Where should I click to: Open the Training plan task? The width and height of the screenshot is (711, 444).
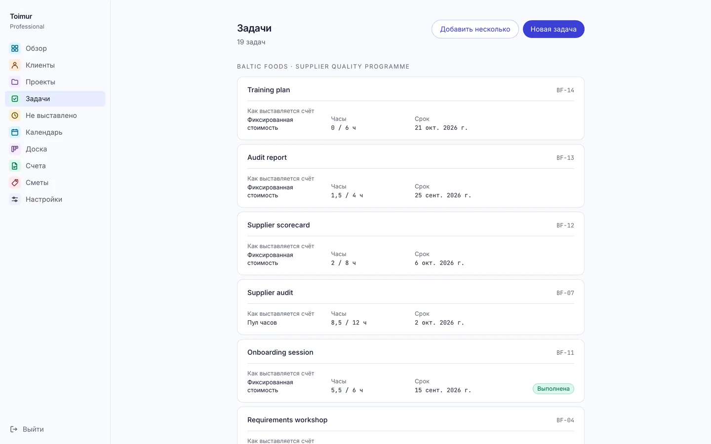tap(411, 108)
